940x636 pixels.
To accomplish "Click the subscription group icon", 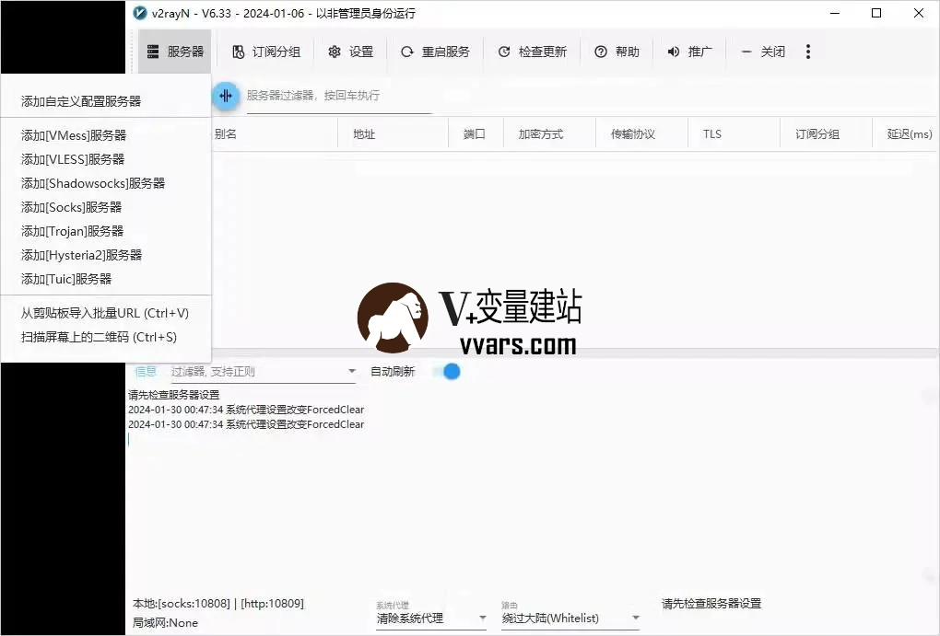I will click(238, 52).
